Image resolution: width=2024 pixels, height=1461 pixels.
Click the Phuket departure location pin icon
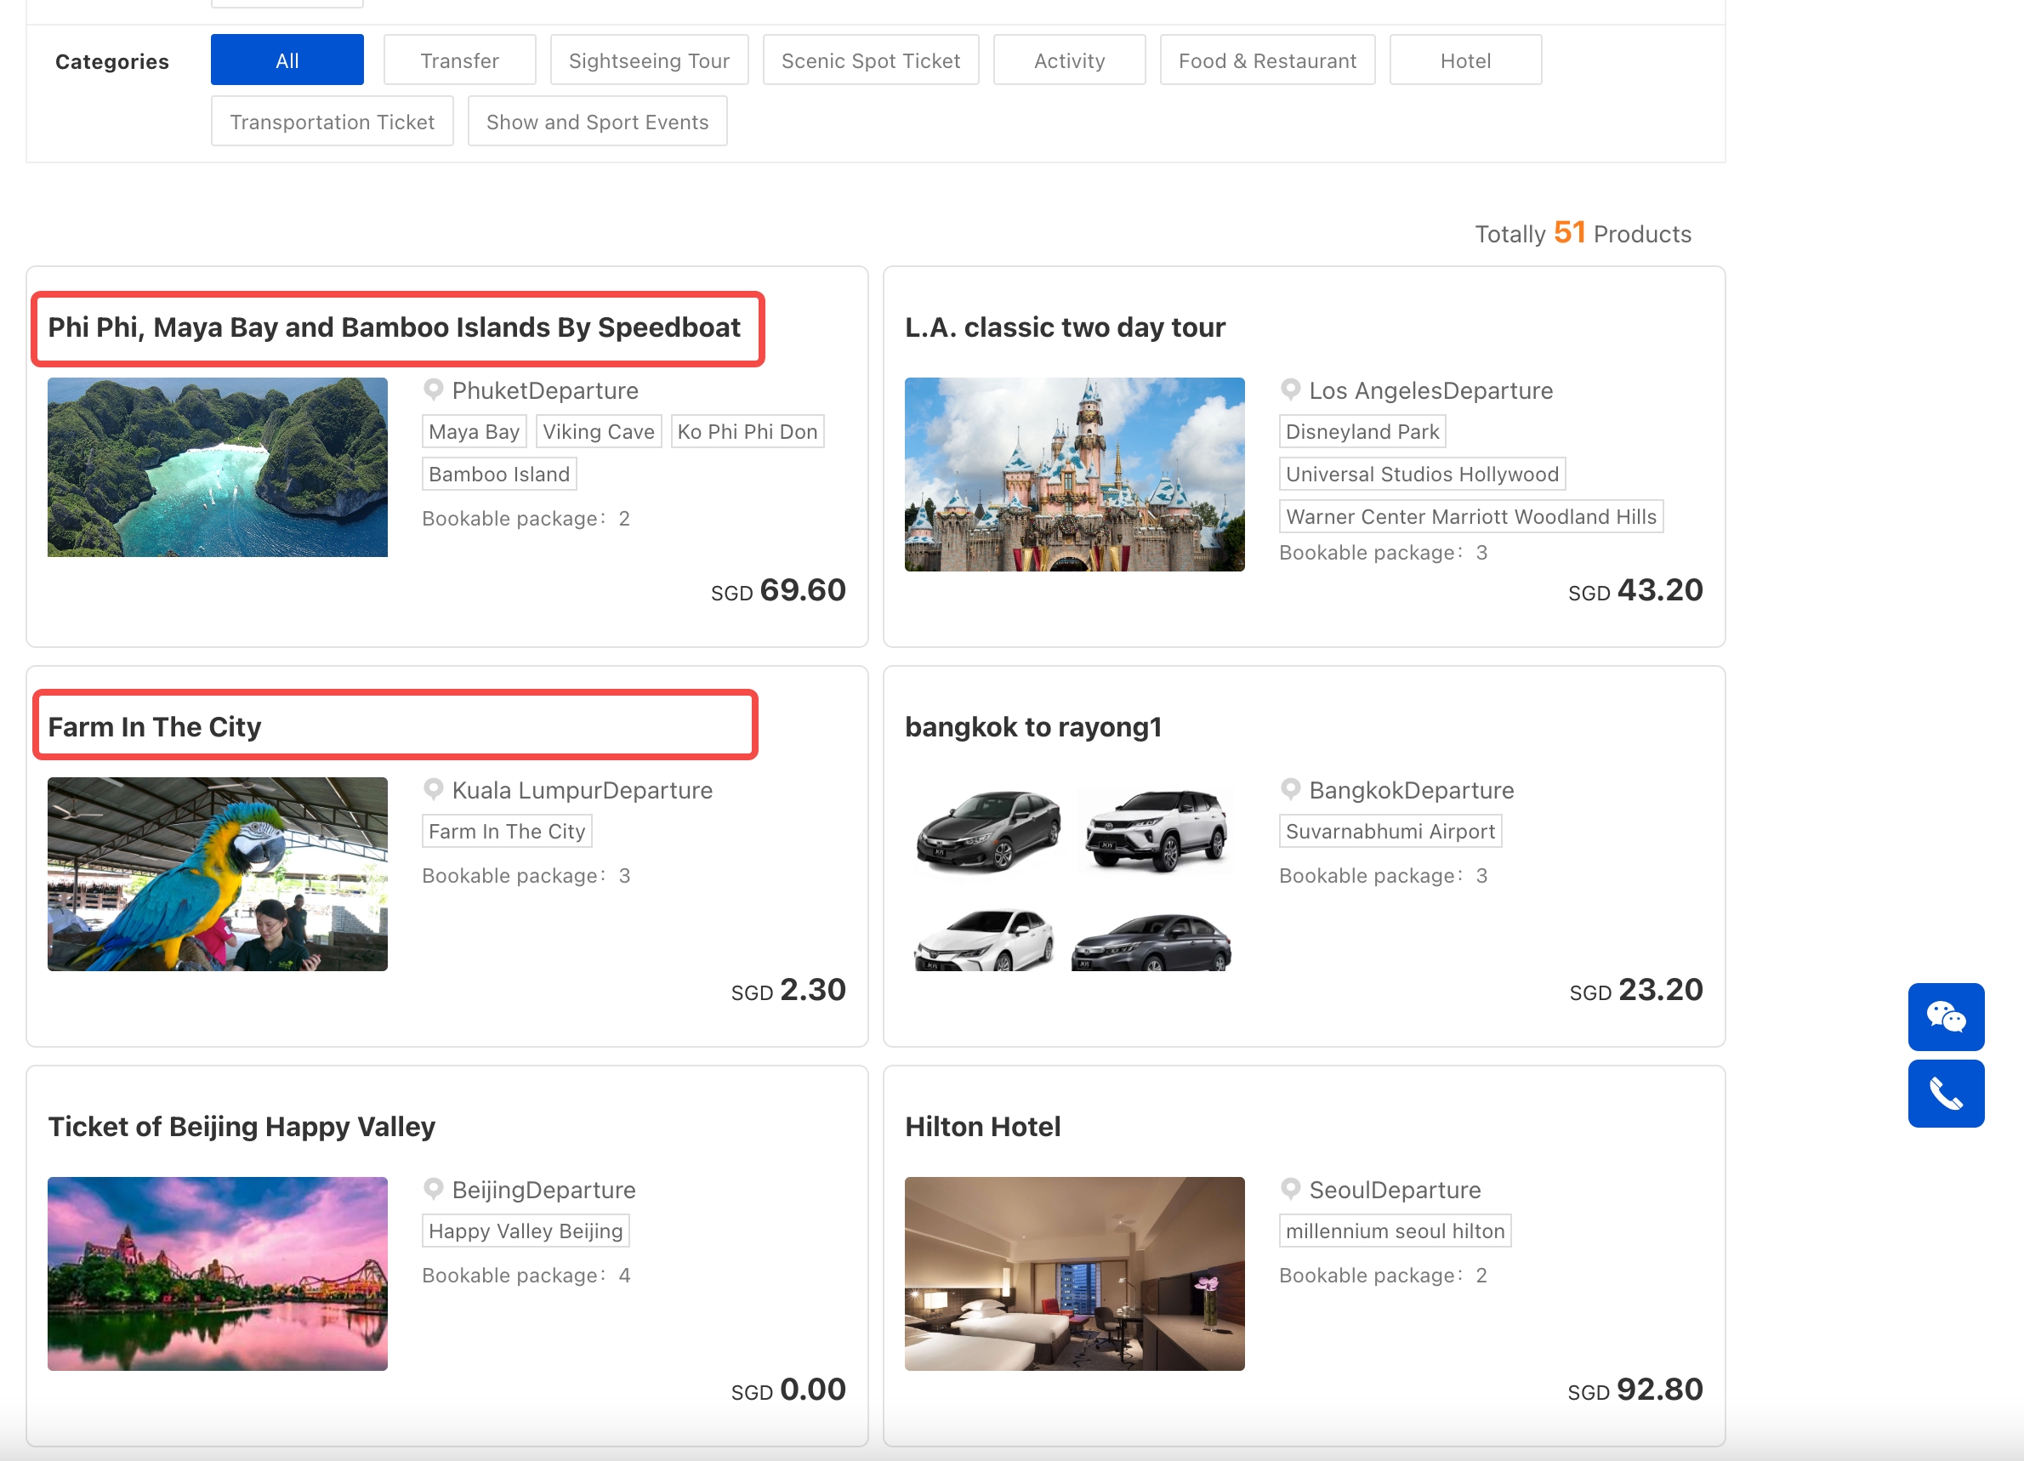433,389
